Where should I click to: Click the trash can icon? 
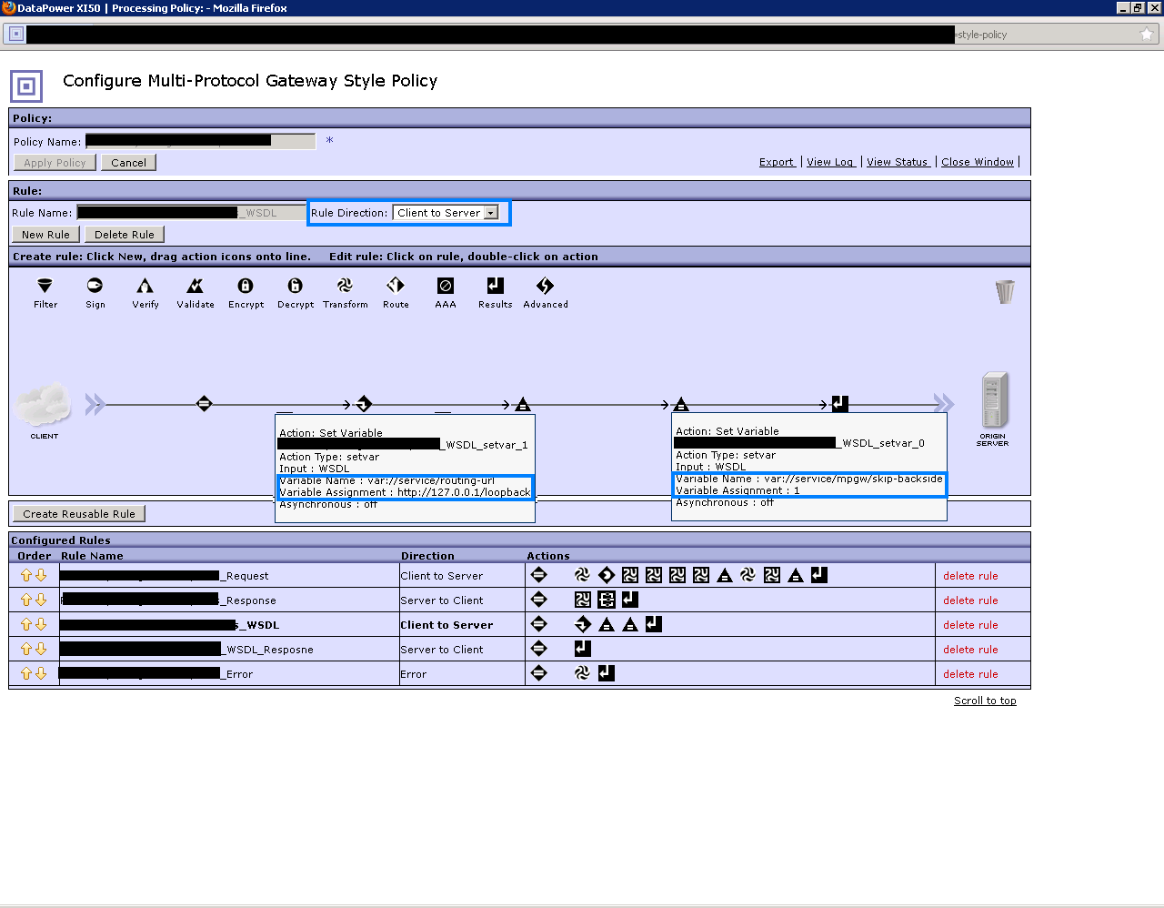pyautogui.click(x=1005, y=292)
